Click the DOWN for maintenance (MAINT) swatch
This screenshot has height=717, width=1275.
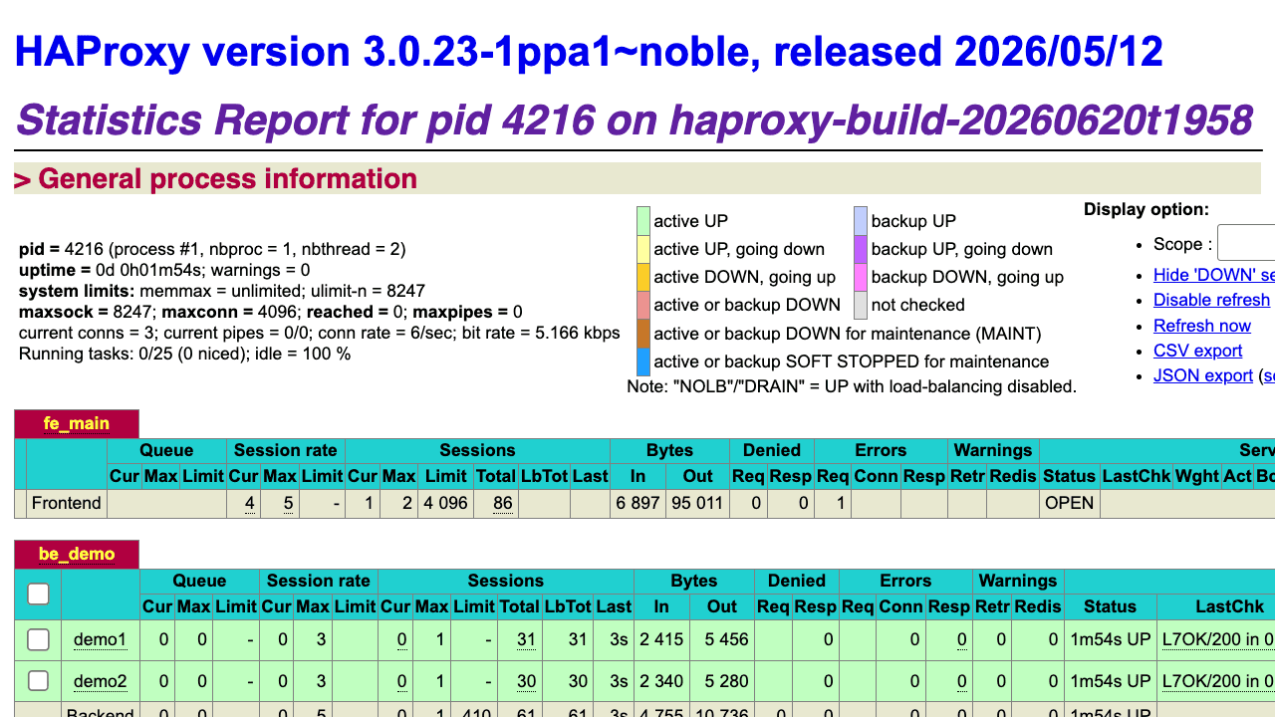[x=643, y=334]
